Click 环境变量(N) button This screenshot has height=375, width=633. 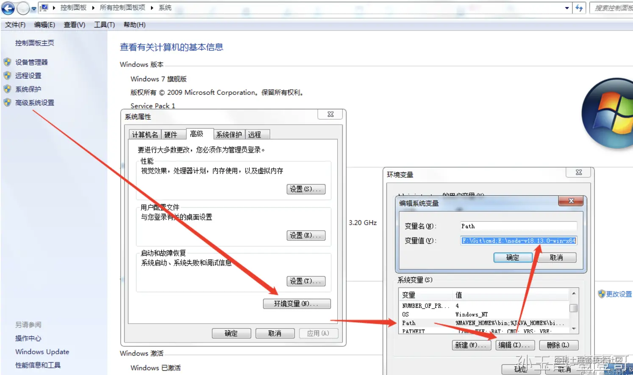[297, 304]
